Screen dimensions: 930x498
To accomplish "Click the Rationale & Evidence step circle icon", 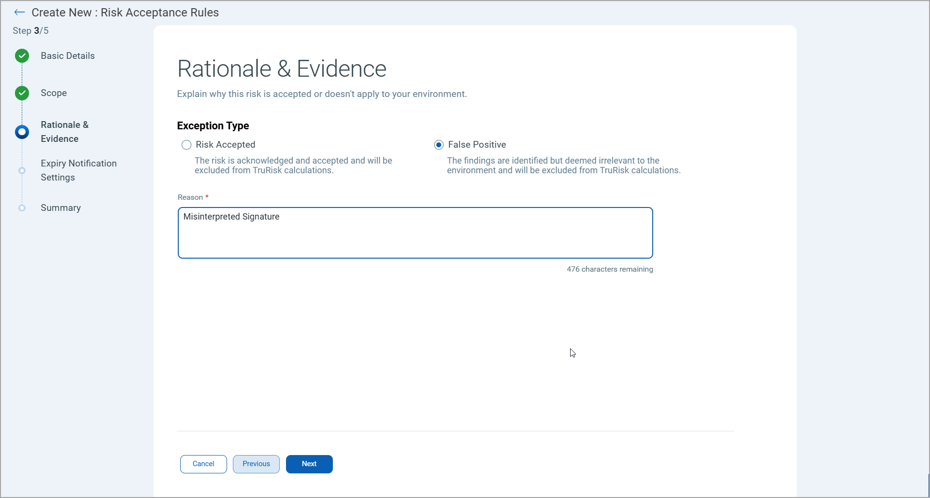I will coord(22,132).
